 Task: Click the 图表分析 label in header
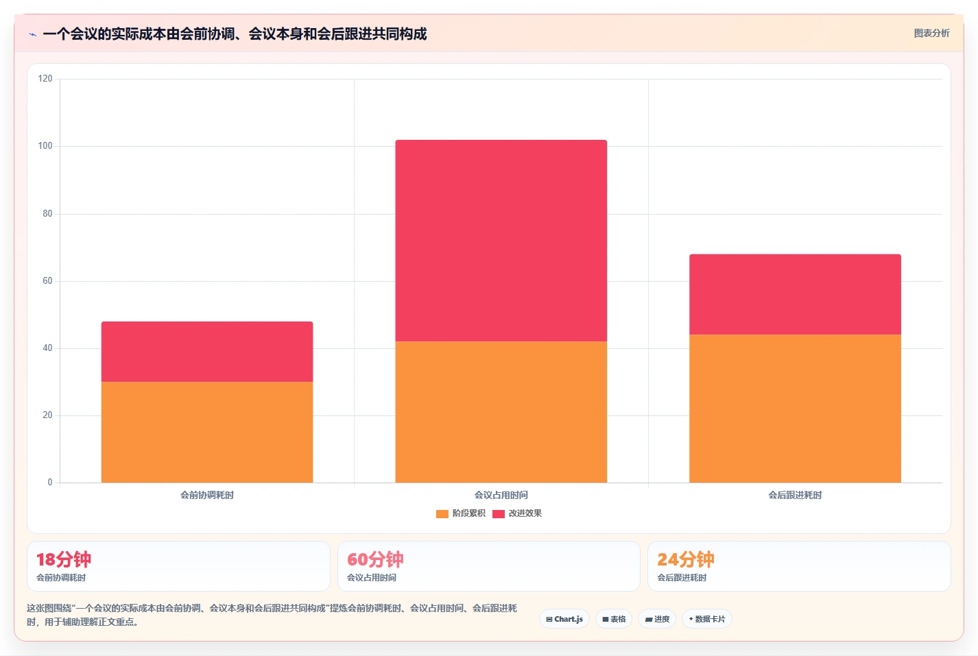coord(931,33)
